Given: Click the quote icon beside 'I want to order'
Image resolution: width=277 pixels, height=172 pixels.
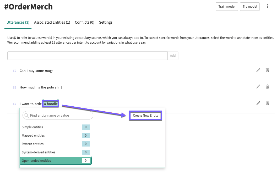Looking at the screenshot, I should [14, 104].
